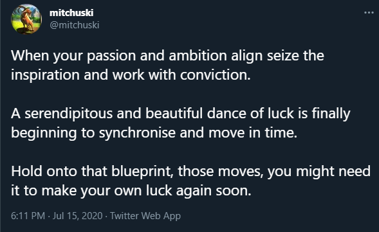Click the line starting 'Hold onto that blueprint'
The height and width of the screenshot is (232, 379).
[x=190, y=172]
